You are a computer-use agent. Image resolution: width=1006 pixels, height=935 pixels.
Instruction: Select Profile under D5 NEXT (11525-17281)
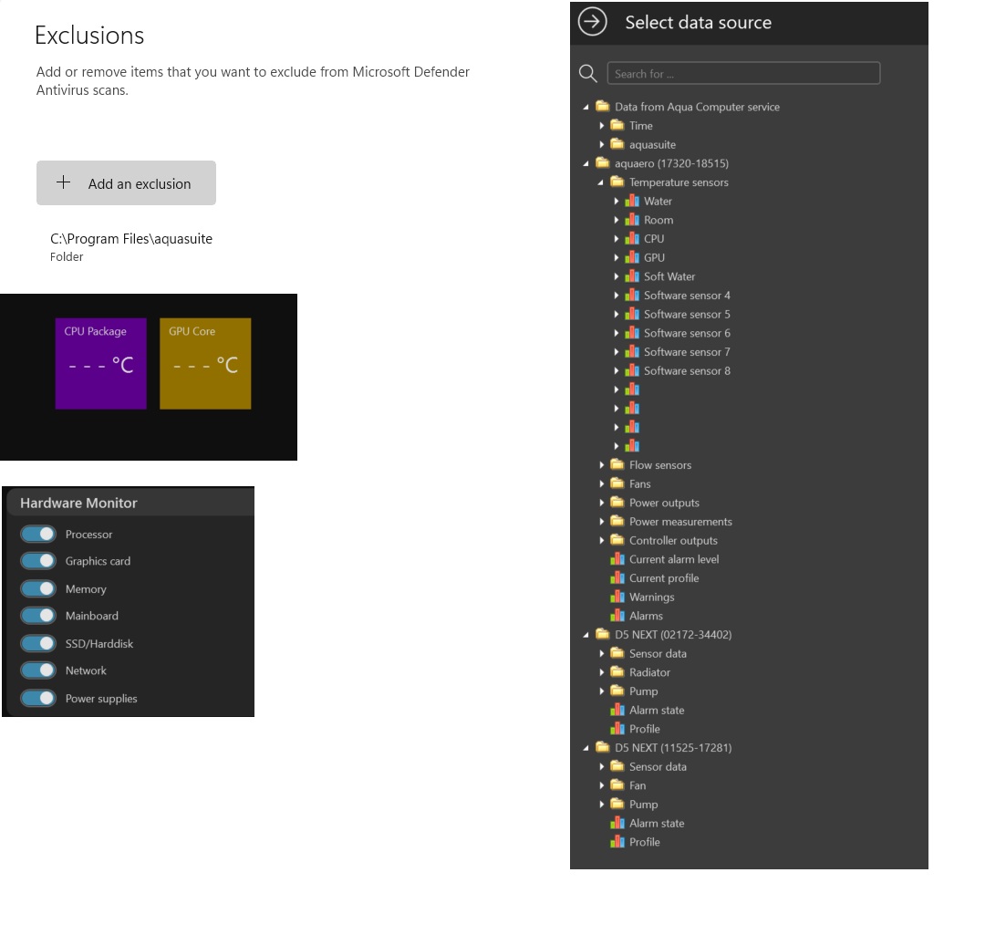point(644,842)
